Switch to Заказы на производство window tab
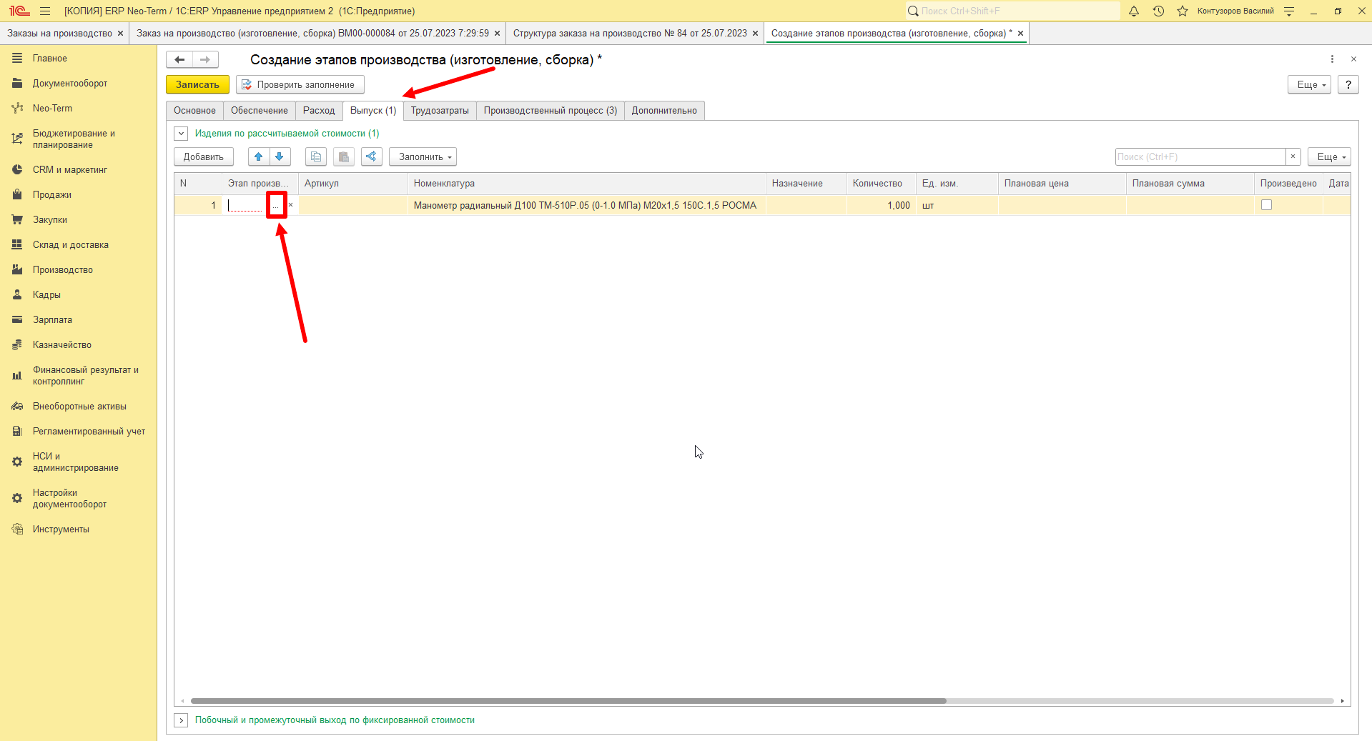Image resolution: width=1372 pixels, height=741 pixels. (x=60, y=33)
